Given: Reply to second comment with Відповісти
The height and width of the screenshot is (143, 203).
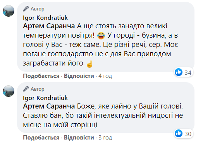Looking at the screenshot, I should coord(79,138).
